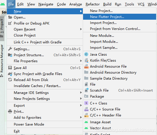Click the Save All floppy disk icon
This screenshot has height=135, width=157.
(x=10, y=68)
